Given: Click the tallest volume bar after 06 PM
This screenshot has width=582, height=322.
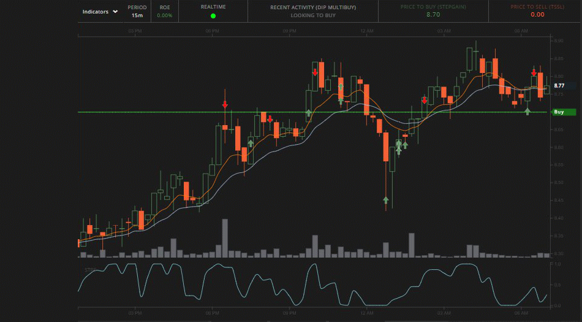Looking at the screenshot, I should click(225, 238).
